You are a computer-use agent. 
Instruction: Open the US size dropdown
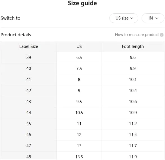point(124,18)
